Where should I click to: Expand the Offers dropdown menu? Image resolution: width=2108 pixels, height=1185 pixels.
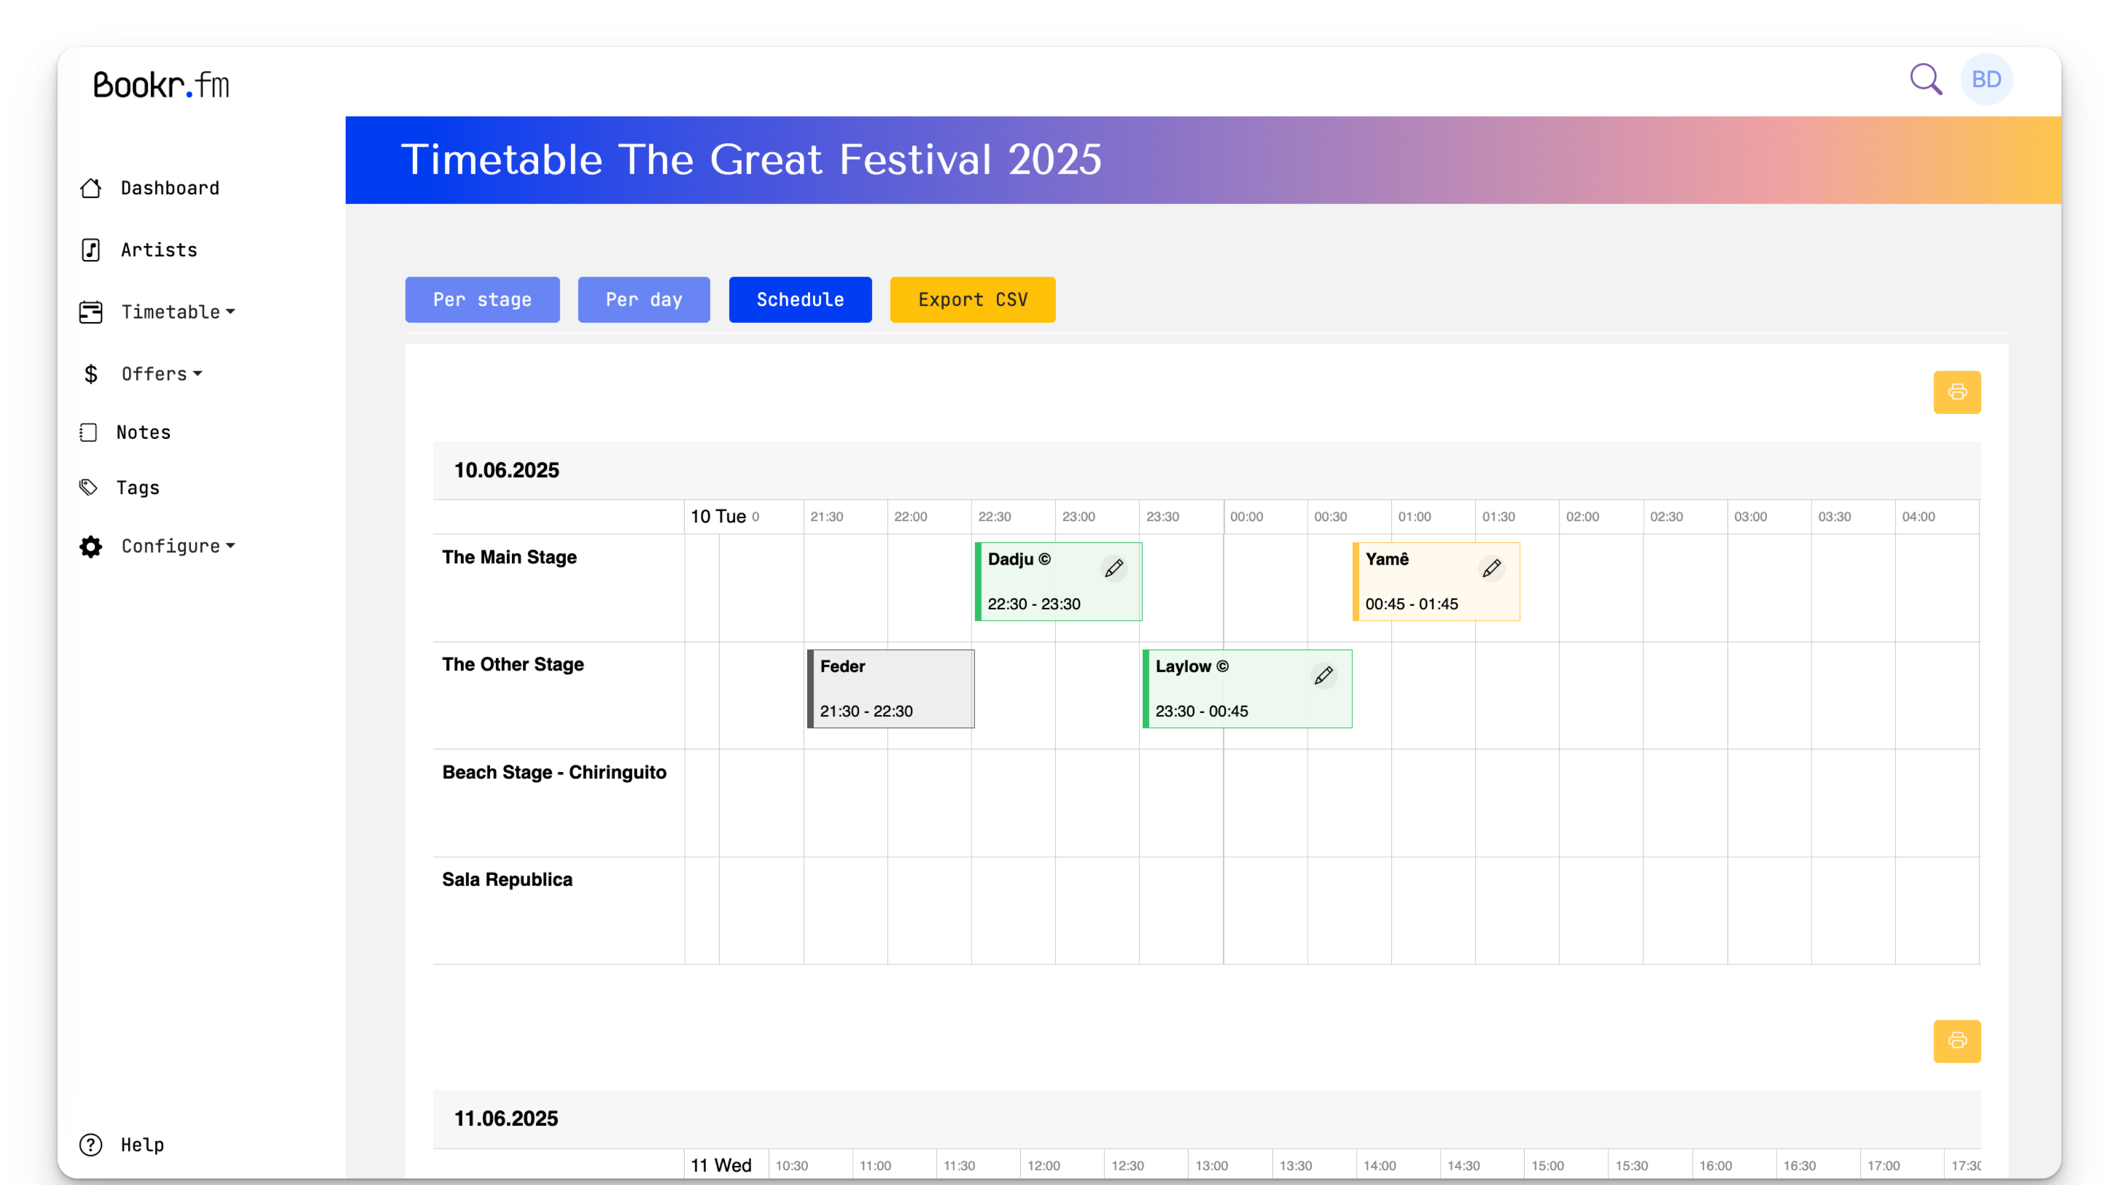coord(161,374)
